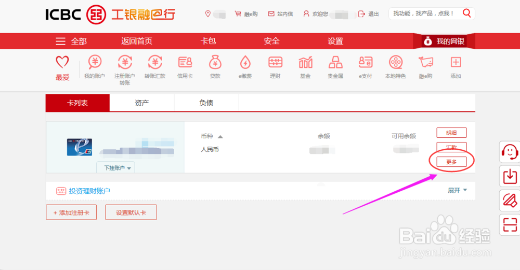Click 我的网银 button

pyautogui.click(x=444, y=41)
